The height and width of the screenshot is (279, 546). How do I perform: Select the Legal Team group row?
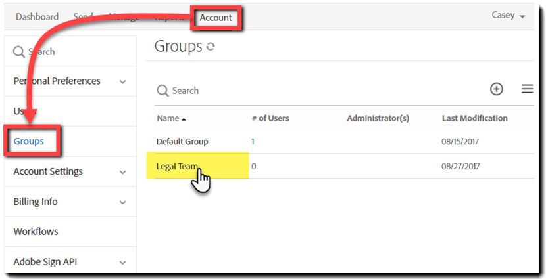pyautogui.click(x=178, y=166)
